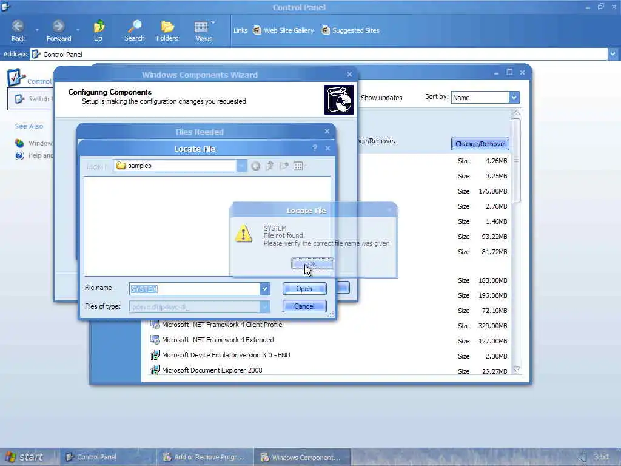Image resolution: width=621 pixels, height=466 pixels.
Task: Open the Views toolbar menu
Action: point(204,31)
